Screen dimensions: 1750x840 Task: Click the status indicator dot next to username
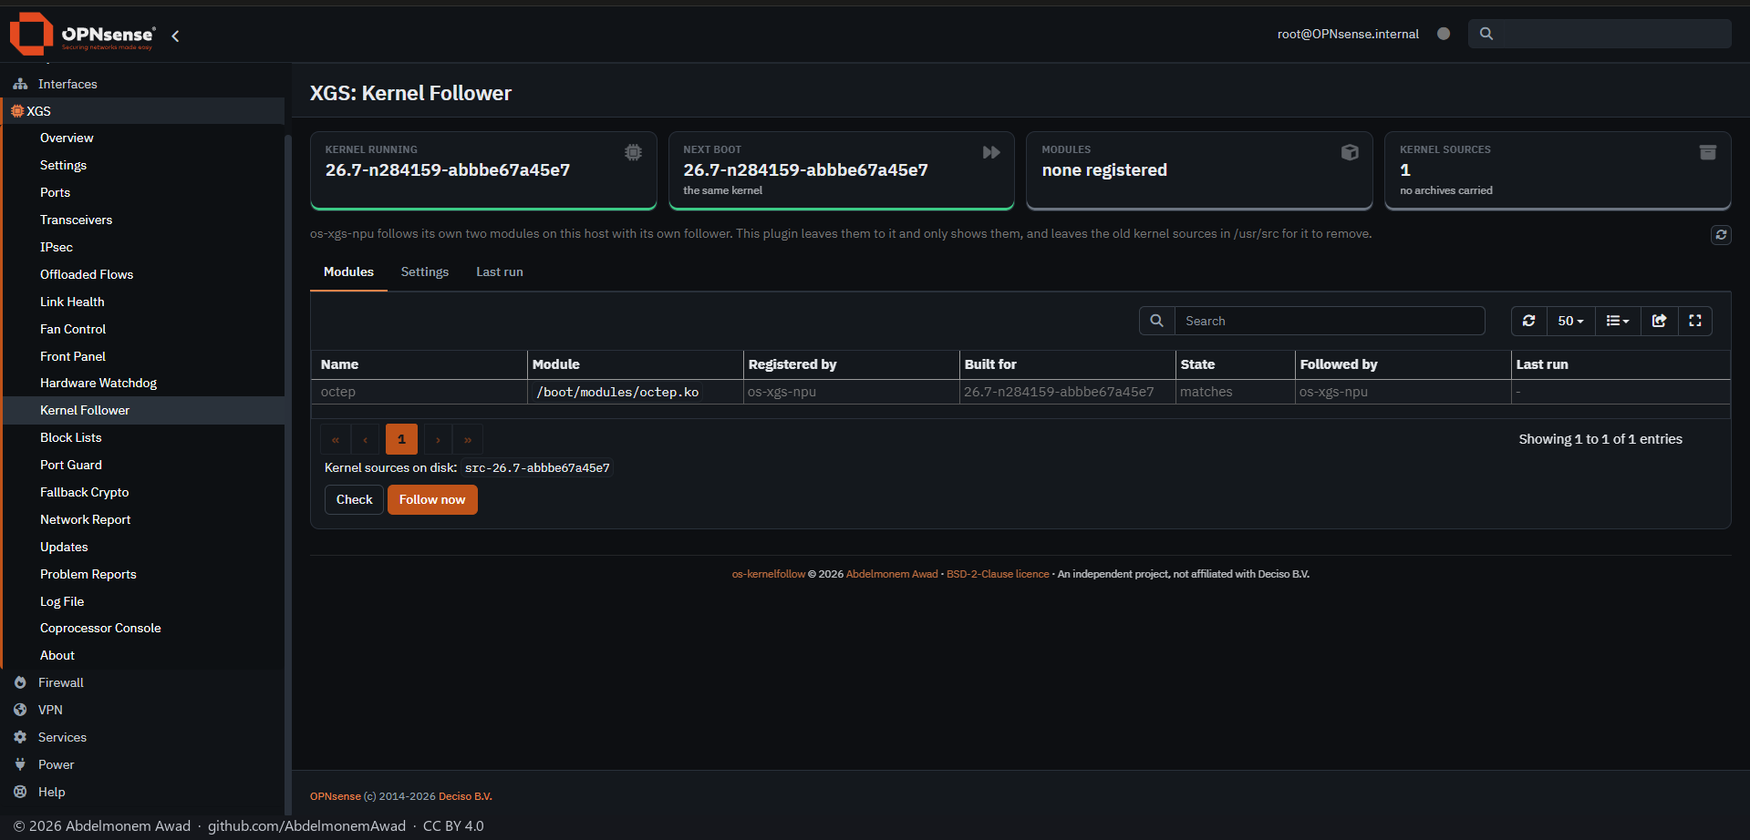click(1444, 34)
